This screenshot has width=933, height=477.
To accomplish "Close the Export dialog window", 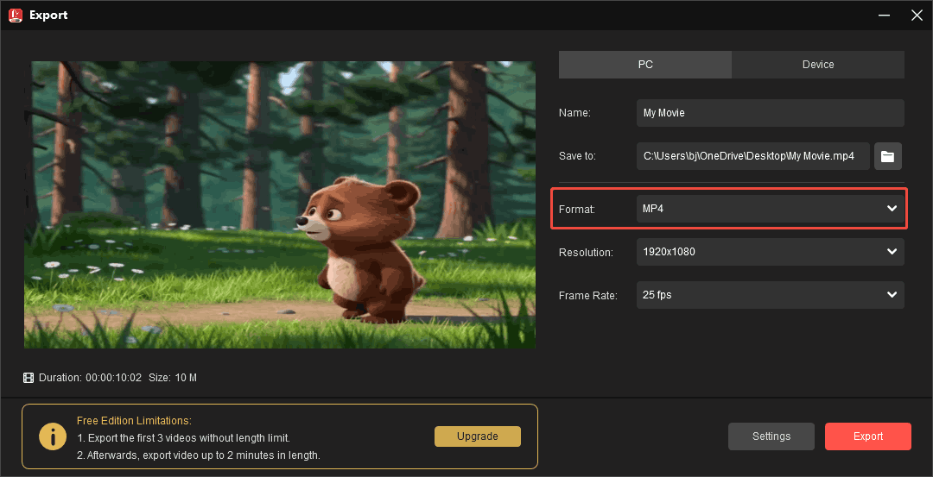I will (917, 16).
